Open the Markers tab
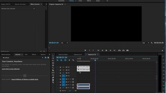This screenshot has width=166, height=93. pos(43,55)
